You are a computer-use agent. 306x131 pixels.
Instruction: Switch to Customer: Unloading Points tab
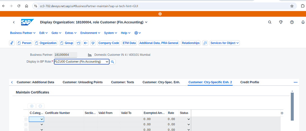83,82
